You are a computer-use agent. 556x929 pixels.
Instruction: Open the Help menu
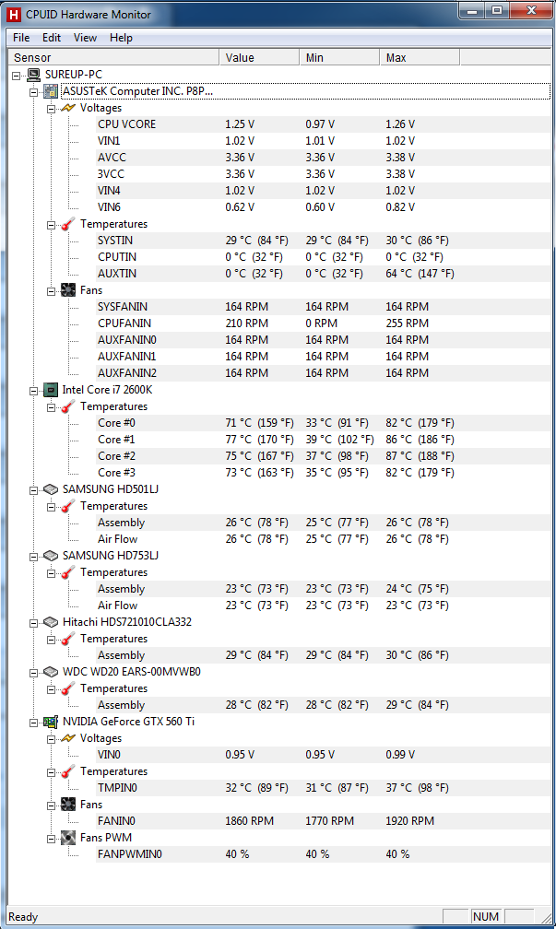[x=121, y=38]
